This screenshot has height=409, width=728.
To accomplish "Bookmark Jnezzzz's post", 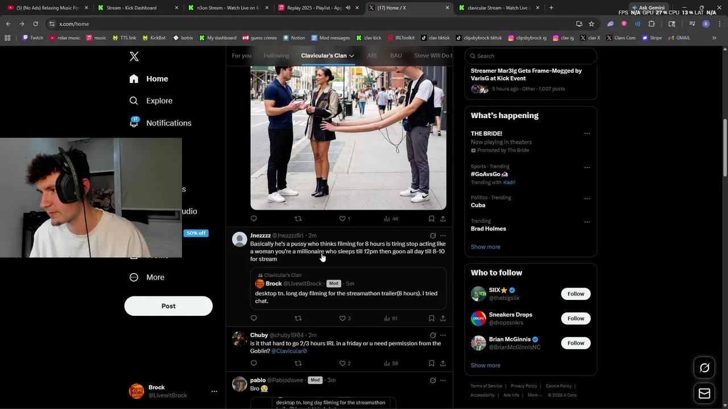I will [x=432, y=318].
